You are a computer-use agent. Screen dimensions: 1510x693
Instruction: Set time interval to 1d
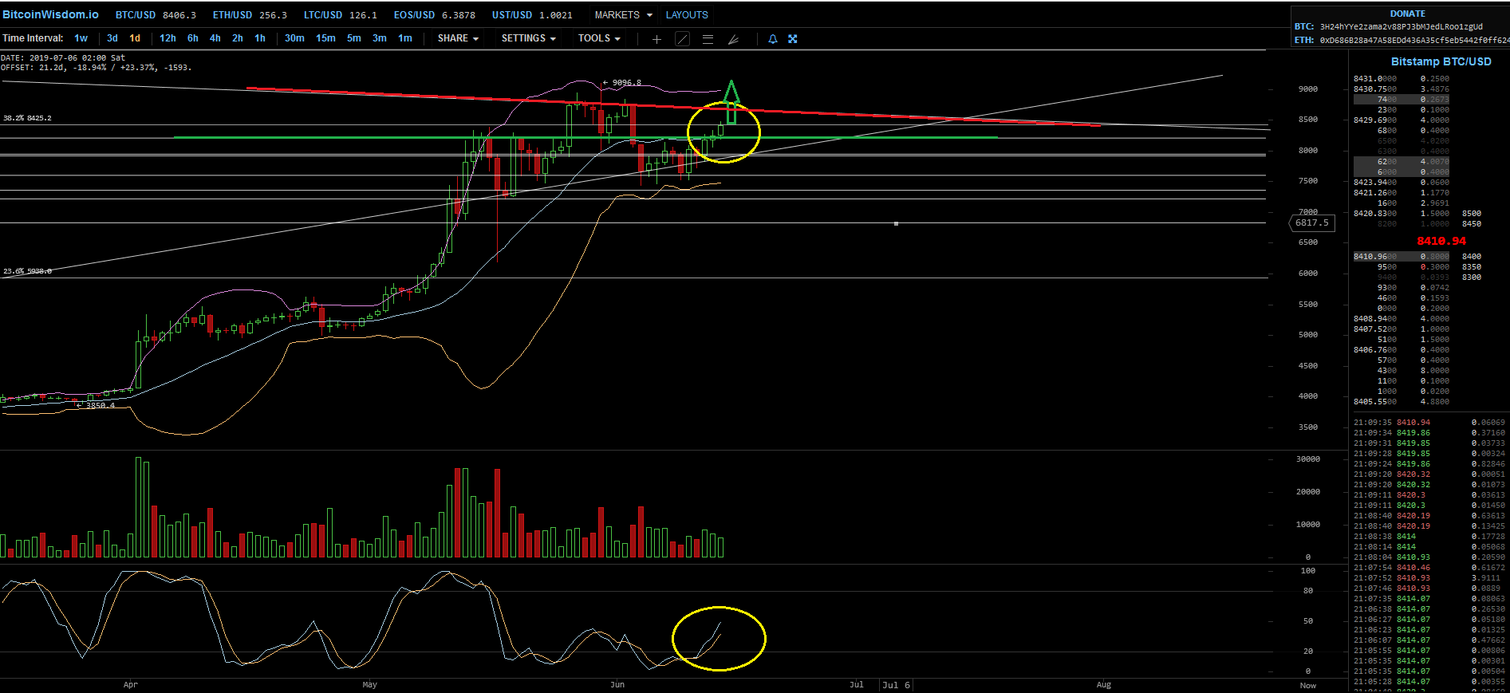tap(135, 38)
